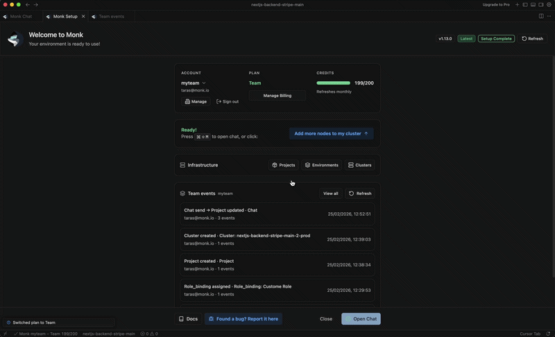
Task: Toggle the right sidebar layout icon
Action: pyautogui.click(x=541, y=5)
